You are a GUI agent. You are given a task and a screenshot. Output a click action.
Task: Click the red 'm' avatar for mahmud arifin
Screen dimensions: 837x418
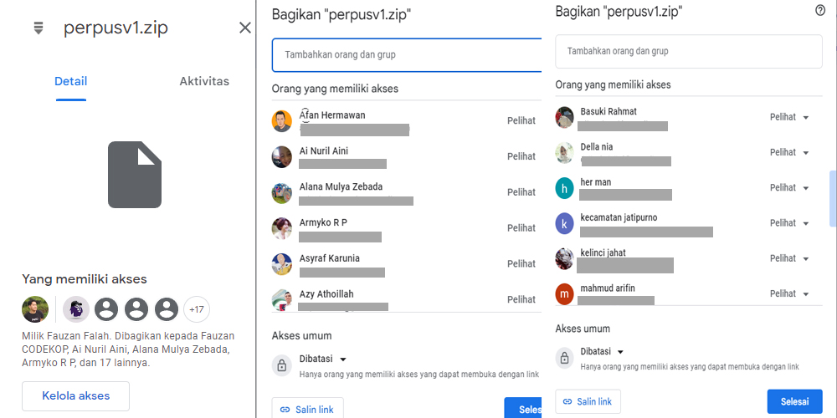pyautogui.click(x=564, y=294)
